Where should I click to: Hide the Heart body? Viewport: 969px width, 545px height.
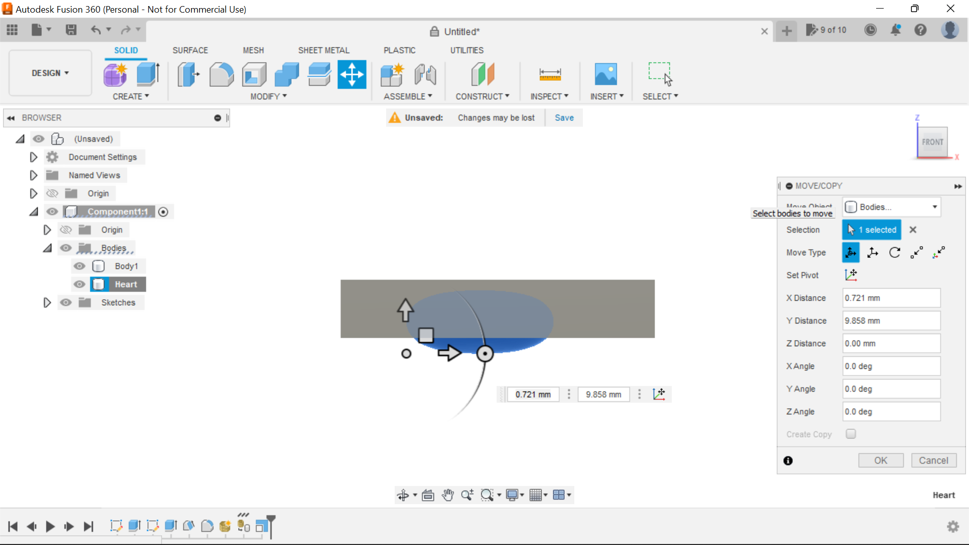pos(79,284)
